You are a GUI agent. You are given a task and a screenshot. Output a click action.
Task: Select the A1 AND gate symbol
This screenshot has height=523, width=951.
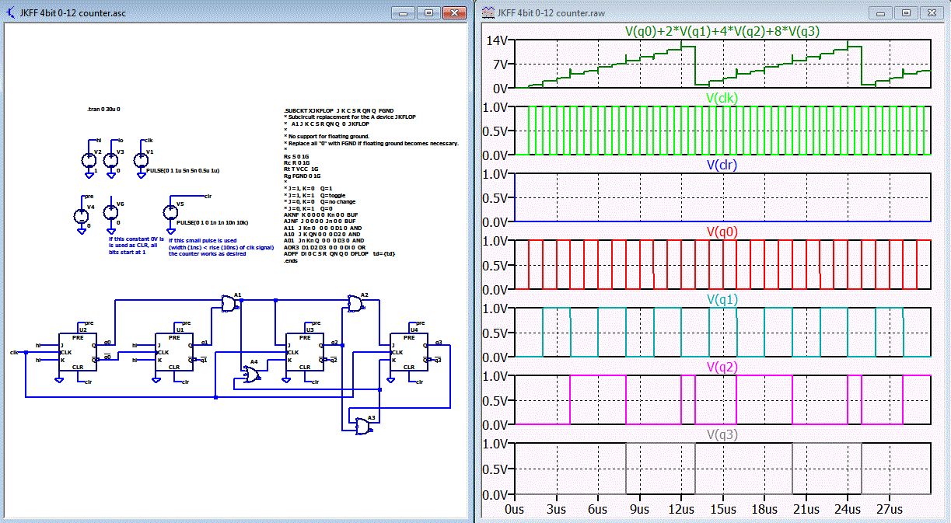pos(229,305)
